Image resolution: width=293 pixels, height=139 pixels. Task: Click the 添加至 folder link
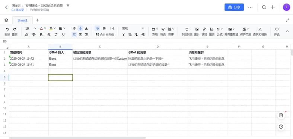click(18, 10)
